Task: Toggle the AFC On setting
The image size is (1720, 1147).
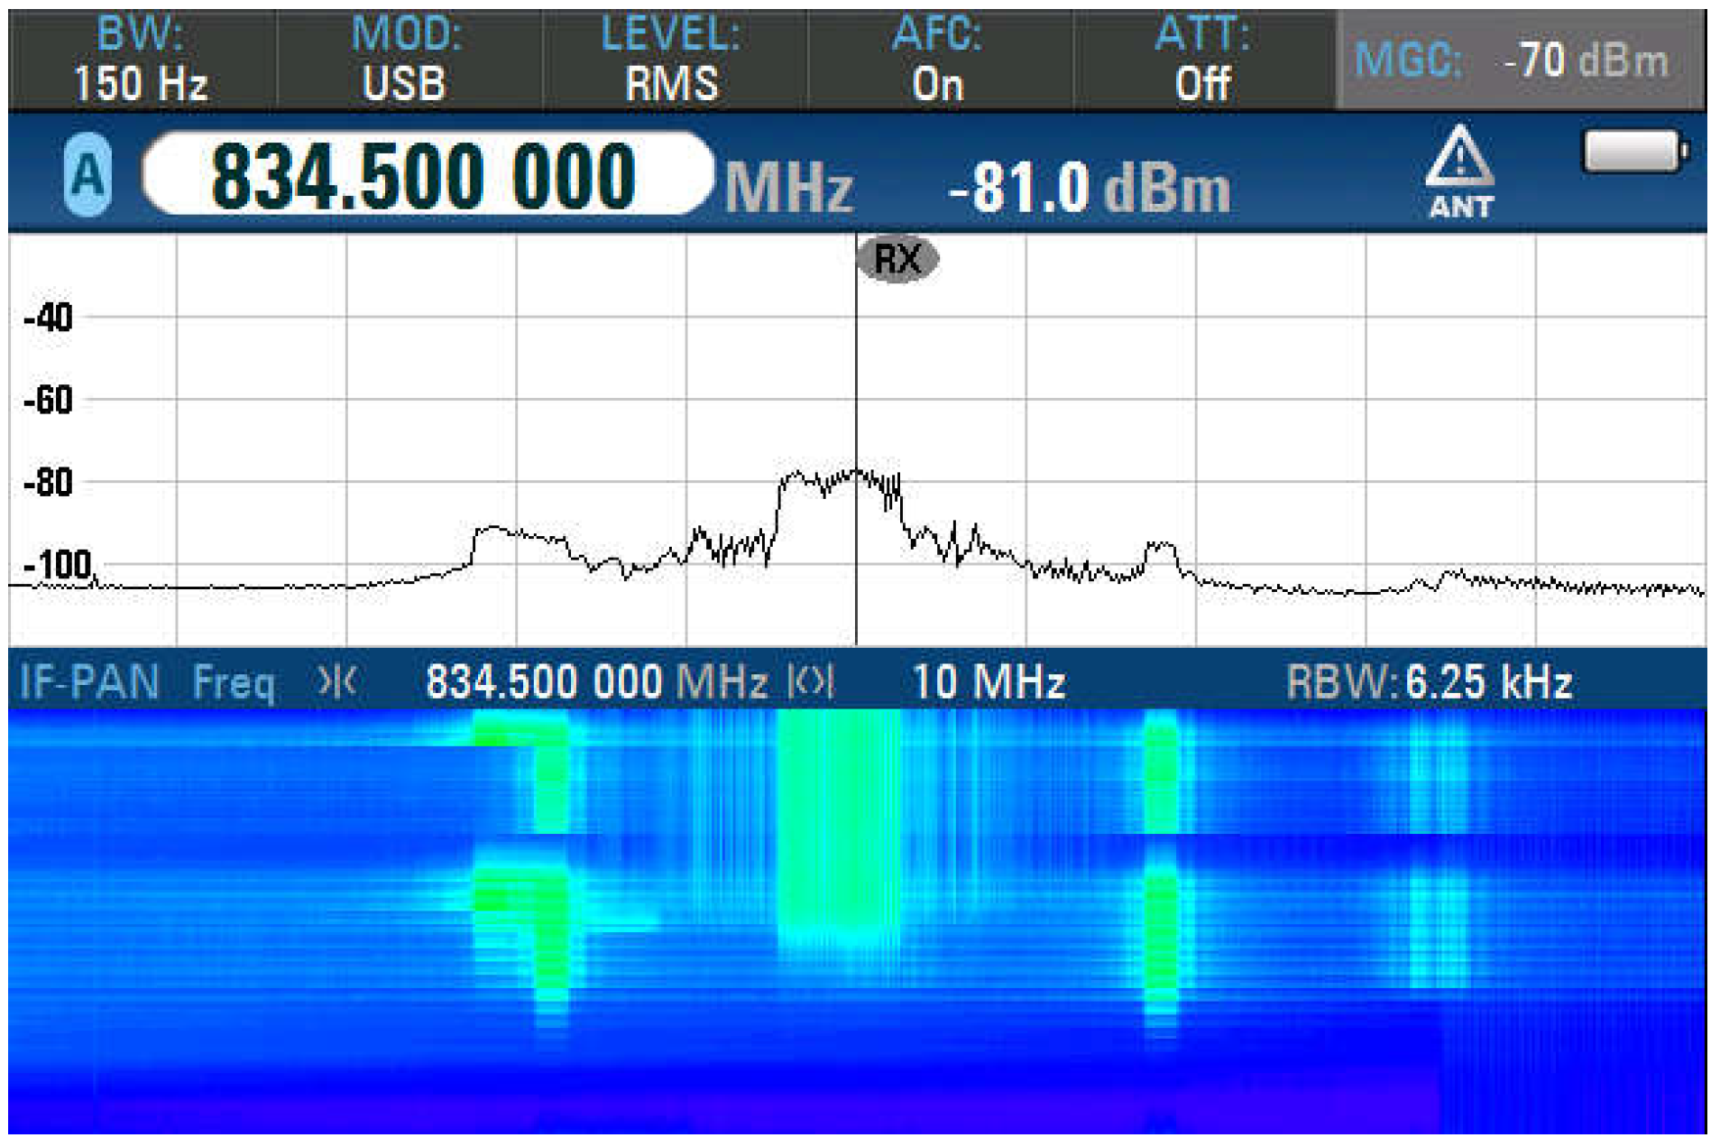Action: (937, 60)
